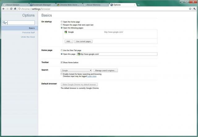Image resolution: width=198 pixels, height=137 pixels.
Task: Open Under the Hood section
Action: tap(28, 37)
